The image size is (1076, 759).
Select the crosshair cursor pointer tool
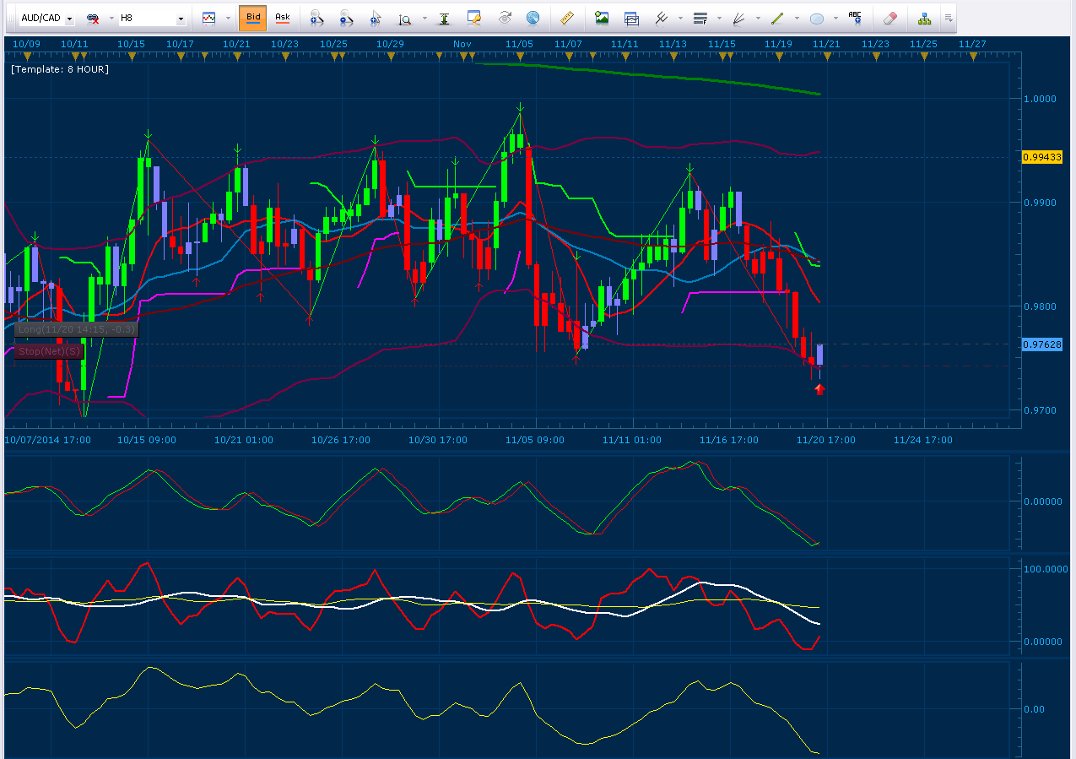pyautogui.click(x=376, y=18)
